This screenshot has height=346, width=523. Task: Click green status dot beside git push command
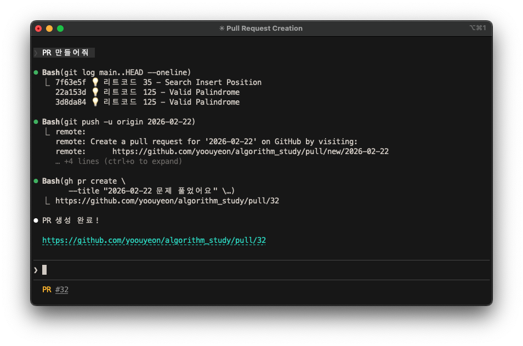click(x=36, y=122)
